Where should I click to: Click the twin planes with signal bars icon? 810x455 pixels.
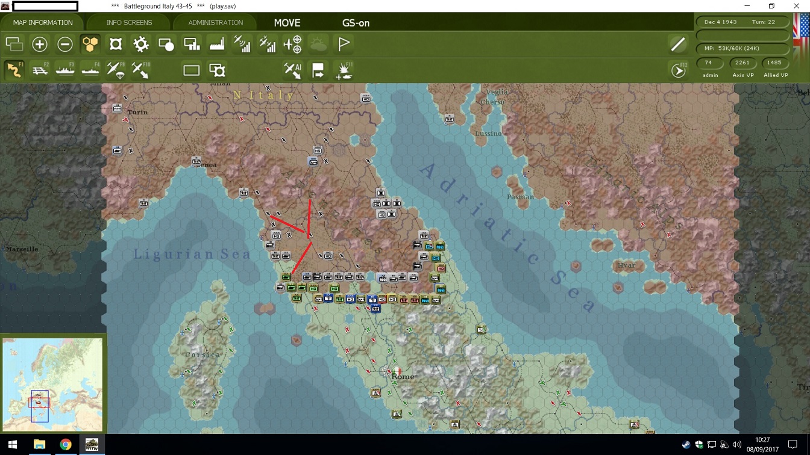click(268, 44)
